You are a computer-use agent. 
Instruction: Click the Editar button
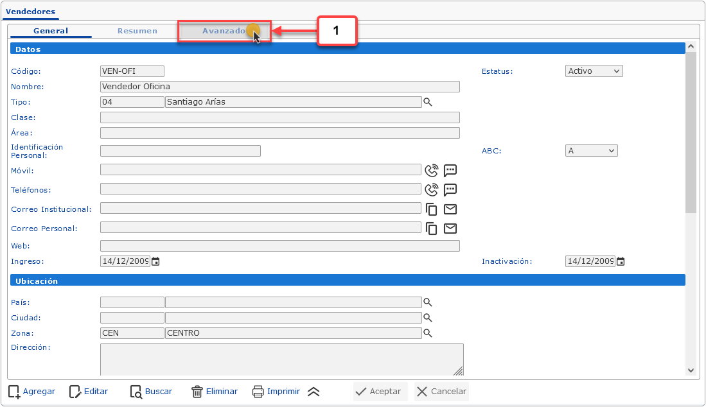point(89,392)
